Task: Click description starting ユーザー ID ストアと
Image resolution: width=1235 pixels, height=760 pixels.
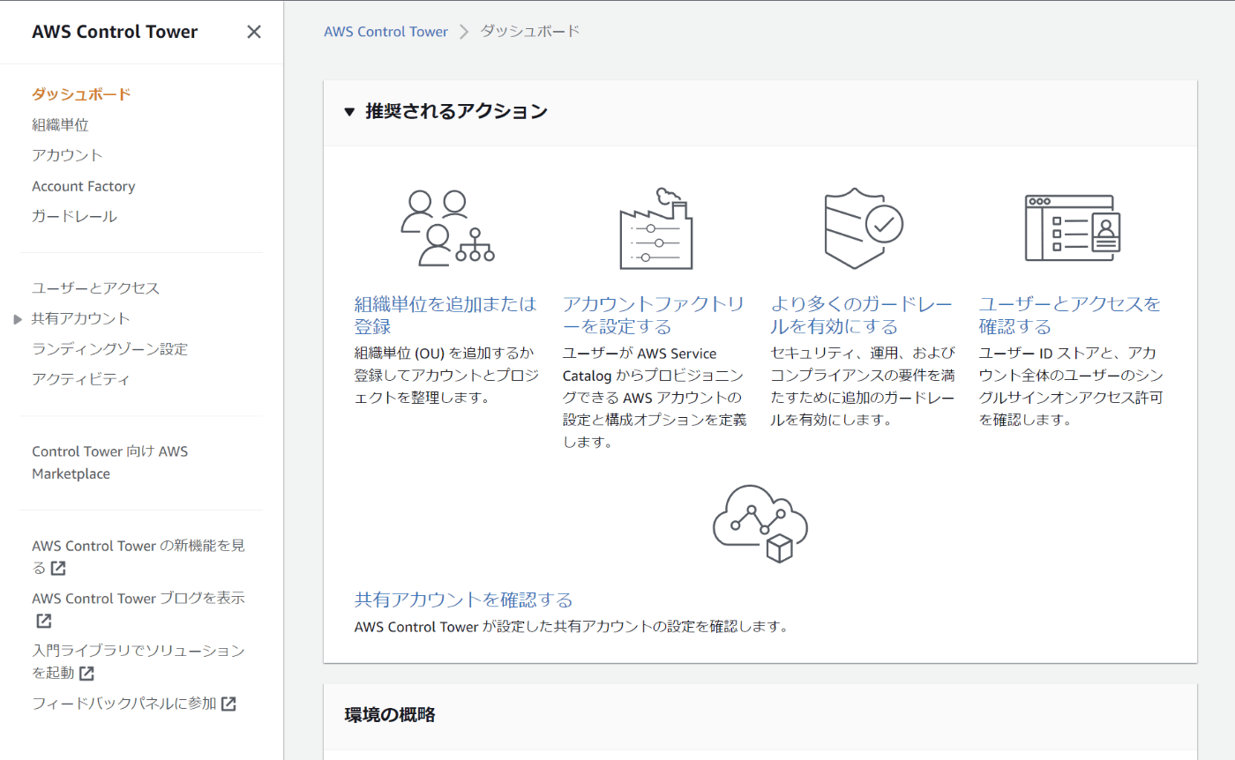Action: pyautogui.click(x=1070, y=386)
